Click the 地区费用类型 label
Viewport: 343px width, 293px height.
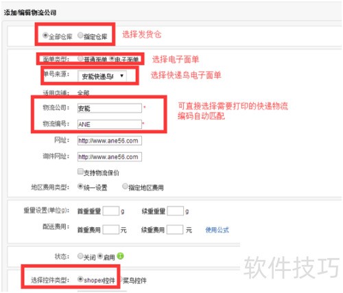(50, 187)
